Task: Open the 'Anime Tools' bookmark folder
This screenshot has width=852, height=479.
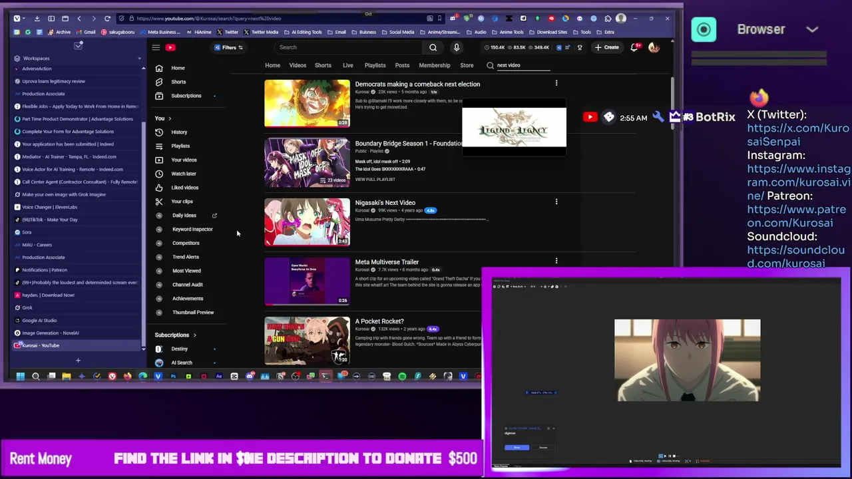Action: click(508, 32)
